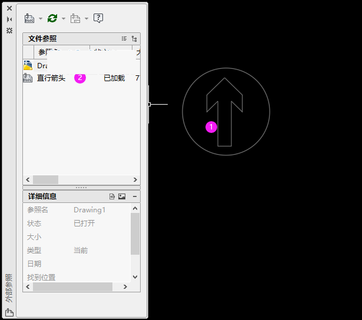The width and height of the screenshot is (362, 320).
Task: Click the Attach DWG icon
Action: pos(29,18)
